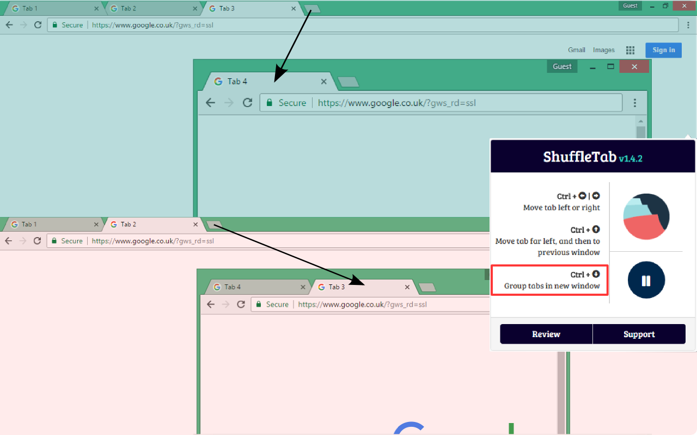697x435 pixels.
Task: Open Chrome's three-dot menu in Tab 4 window
Action: coord(635,102)
